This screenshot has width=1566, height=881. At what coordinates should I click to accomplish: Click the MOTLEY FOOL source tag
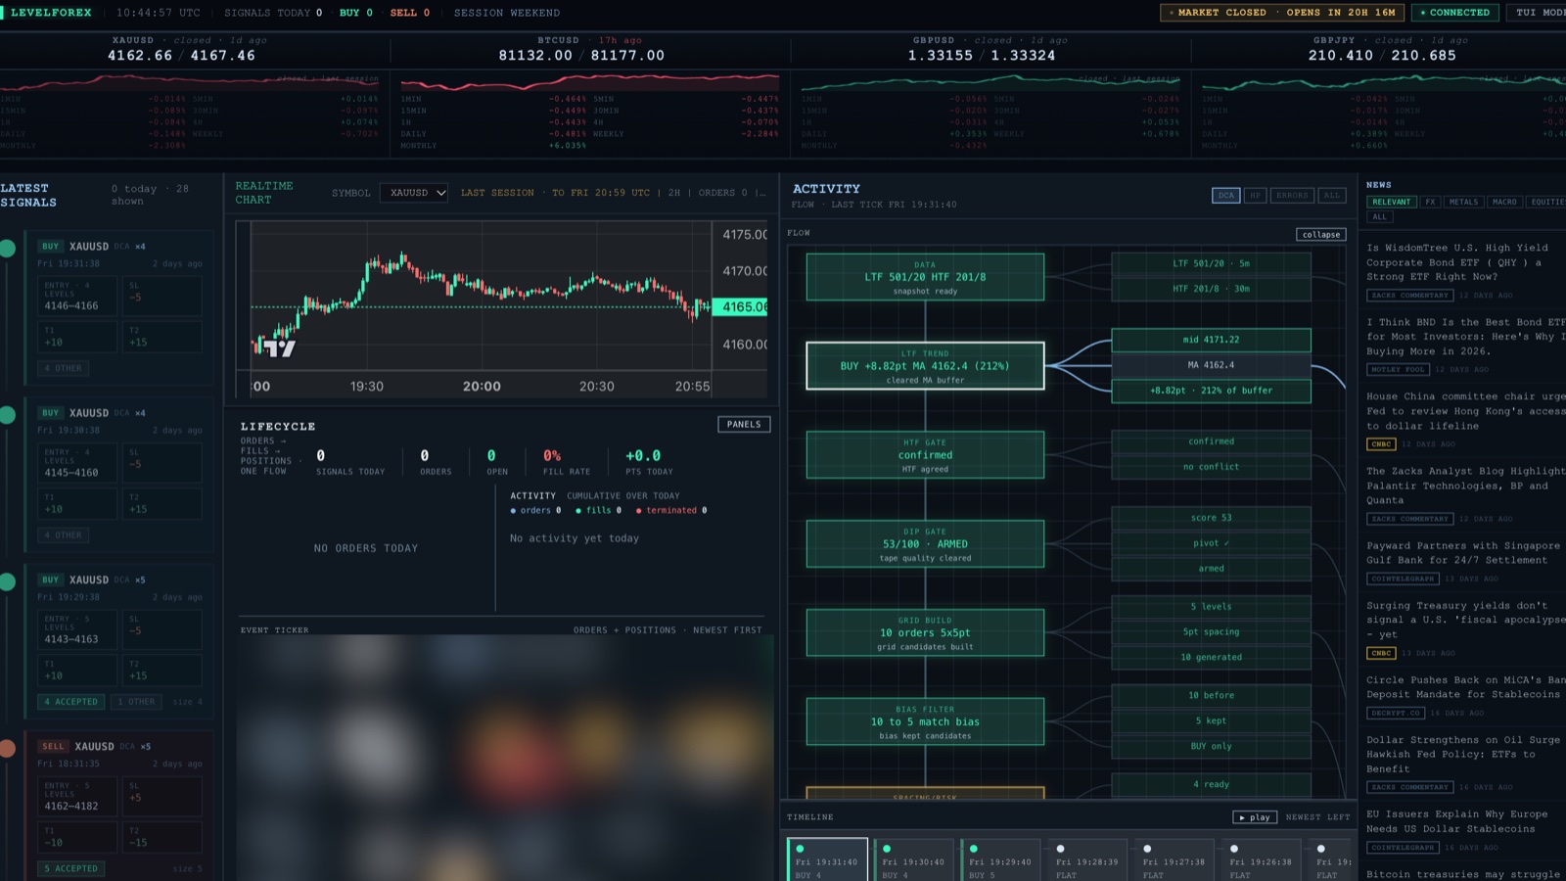coord(1398,370)
